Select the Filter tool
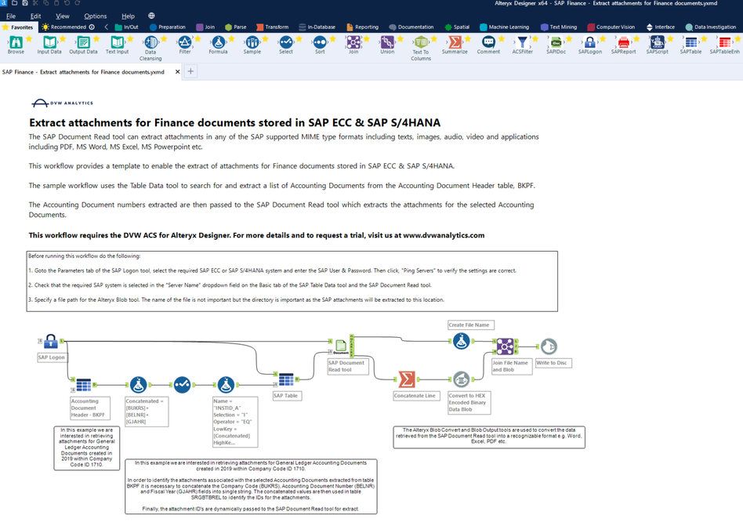Screen dimensions: 743x526 coord(185,42)
